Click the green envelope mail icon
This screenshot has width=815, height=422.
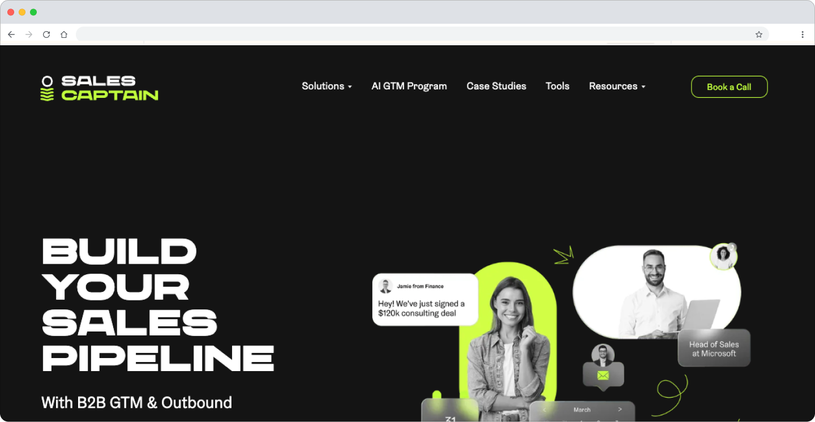(x=603, y=375)
